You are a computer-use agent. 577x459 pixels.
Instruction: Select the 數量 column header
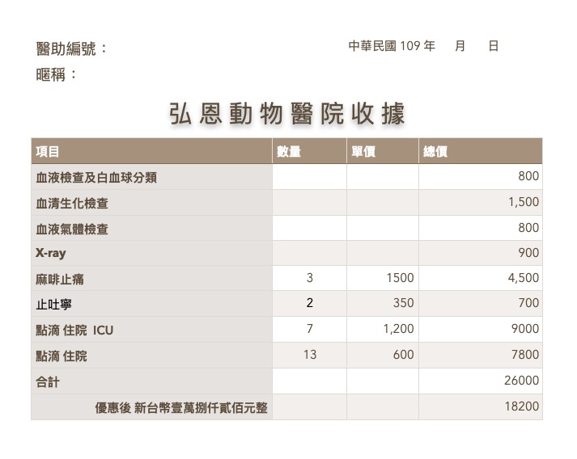tap(309, 151)
